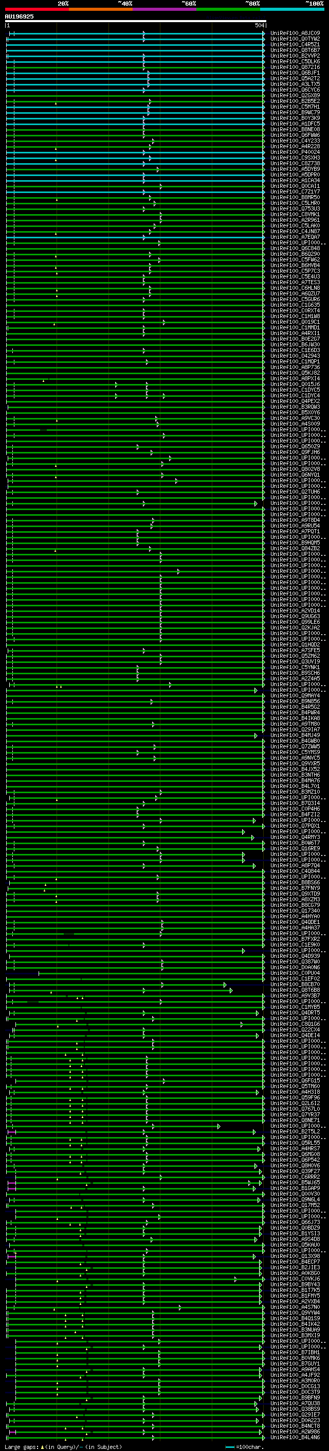Select the label UniRef100_B0Y3K9

(295, 118)
